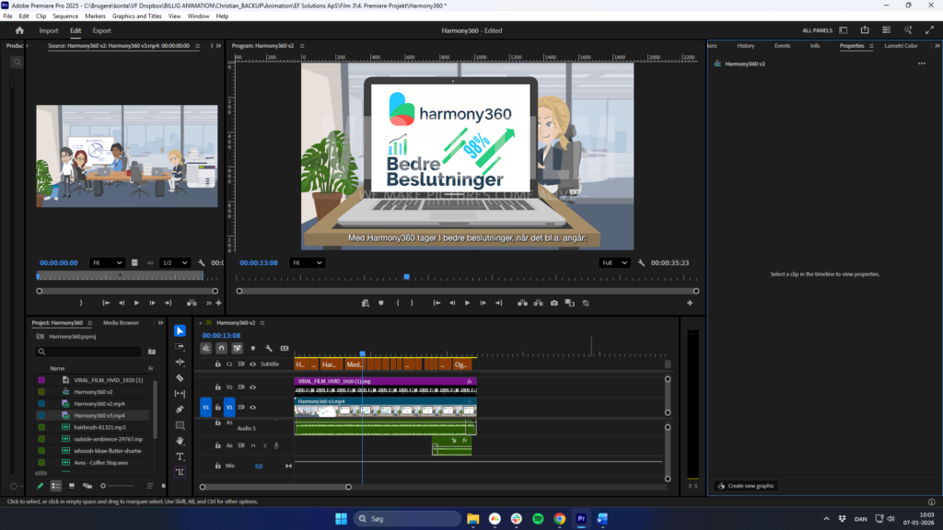Image resolution: width=943 pixels, height=530 pixels.
Task: Open Properties panel three-dot options
Action: click(922, 63)
